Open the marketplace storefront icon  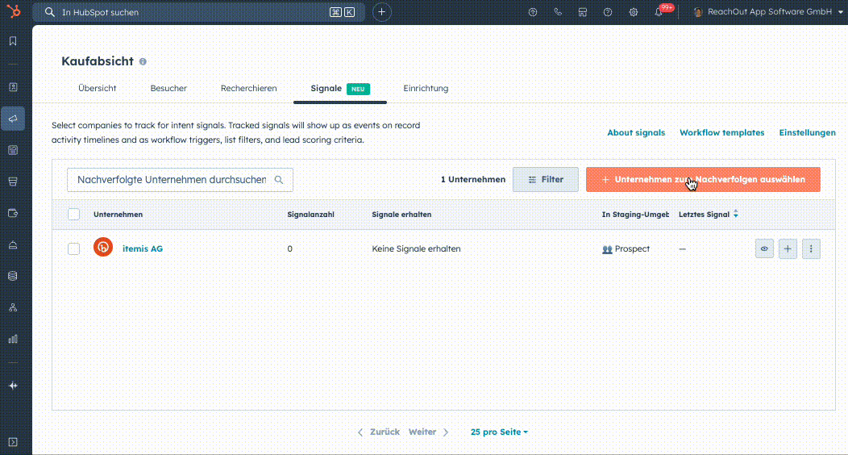tap(583, 12)
